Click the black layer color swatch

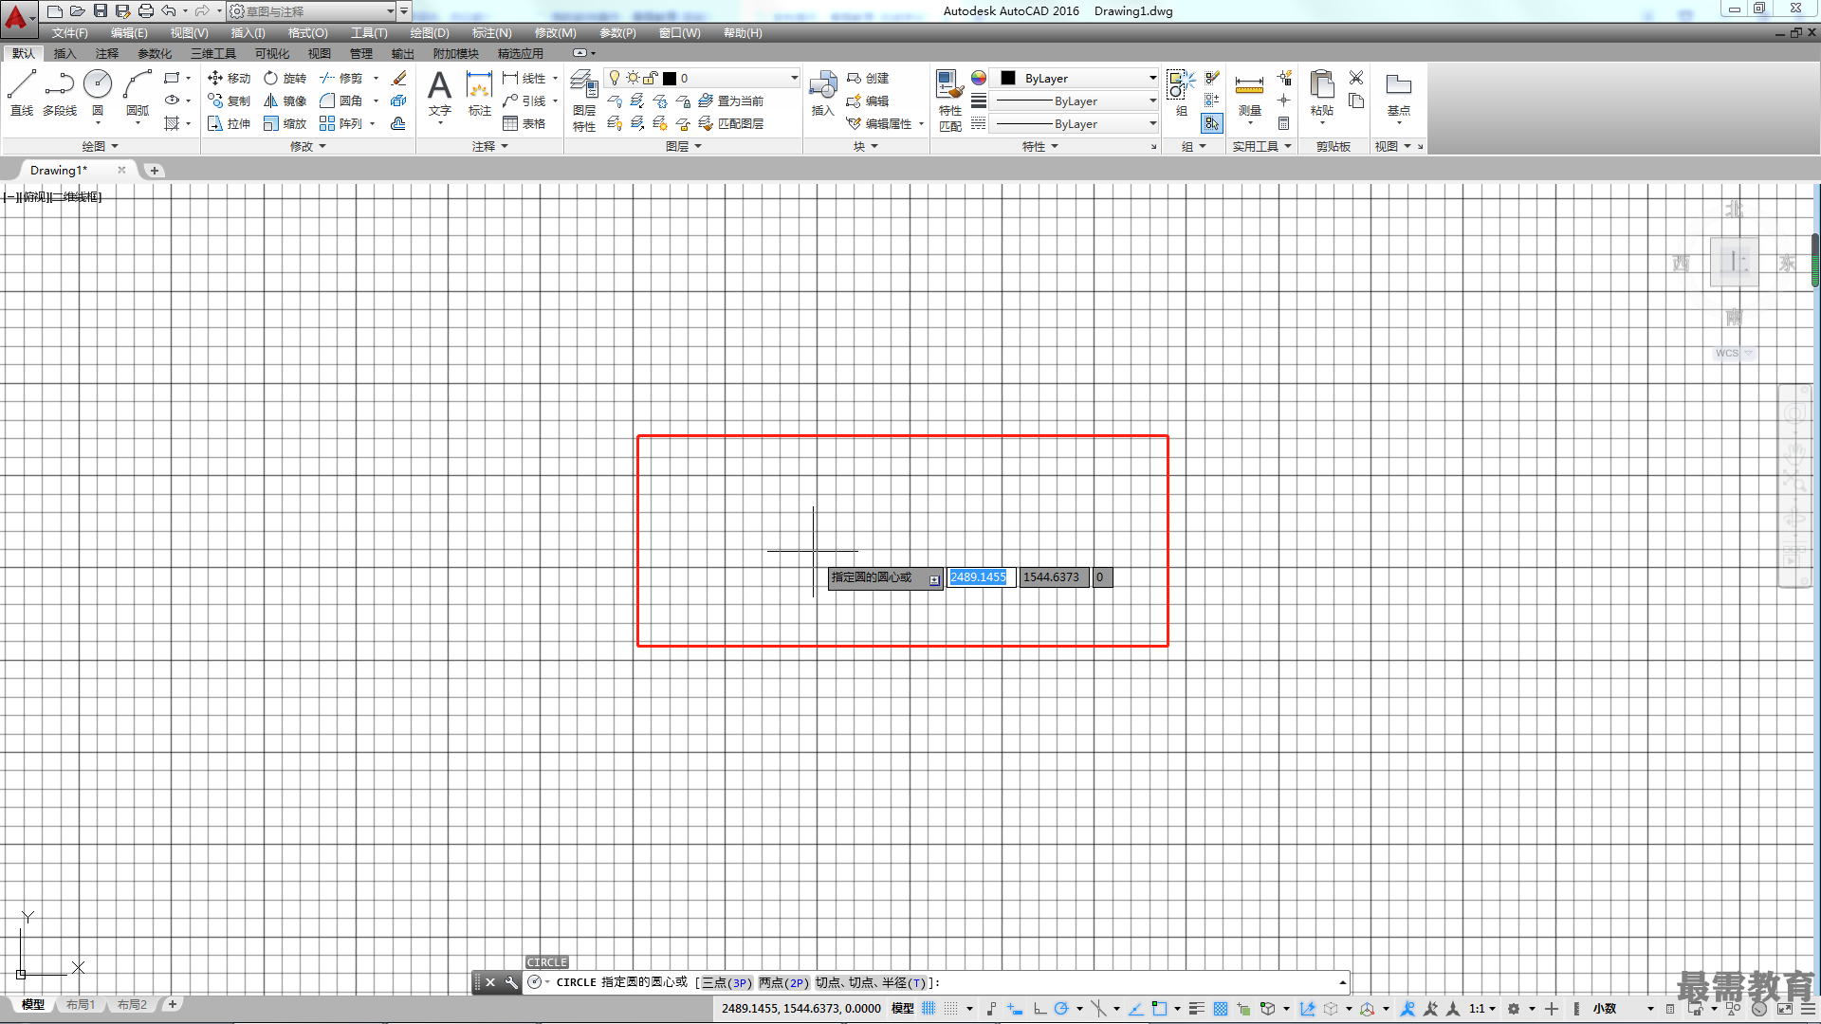[x=670, y=78]
